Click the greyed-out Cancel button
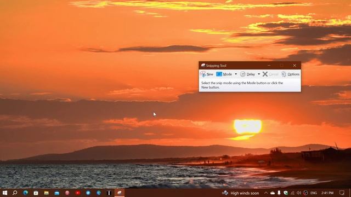 (x=270, y=74)
